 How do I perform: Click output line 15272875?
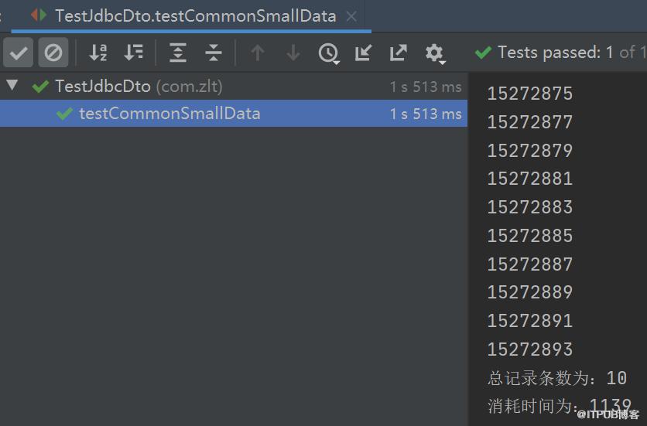coord(530,94)
